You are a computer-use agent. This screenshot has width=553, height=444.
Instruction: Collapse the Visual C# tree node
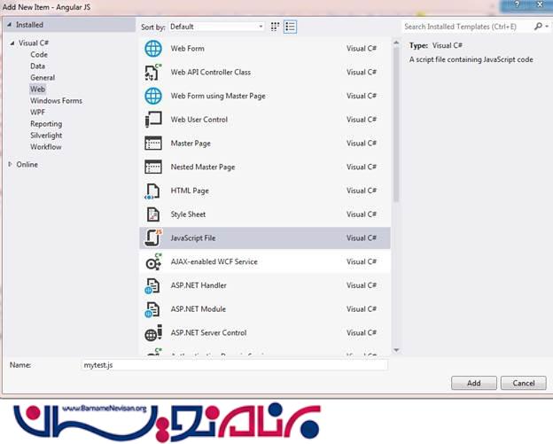tap(12, 43)
